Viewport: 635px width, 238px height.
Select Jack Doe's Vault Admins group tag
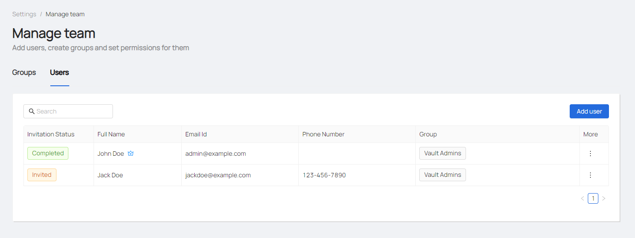tap(443, 175)
